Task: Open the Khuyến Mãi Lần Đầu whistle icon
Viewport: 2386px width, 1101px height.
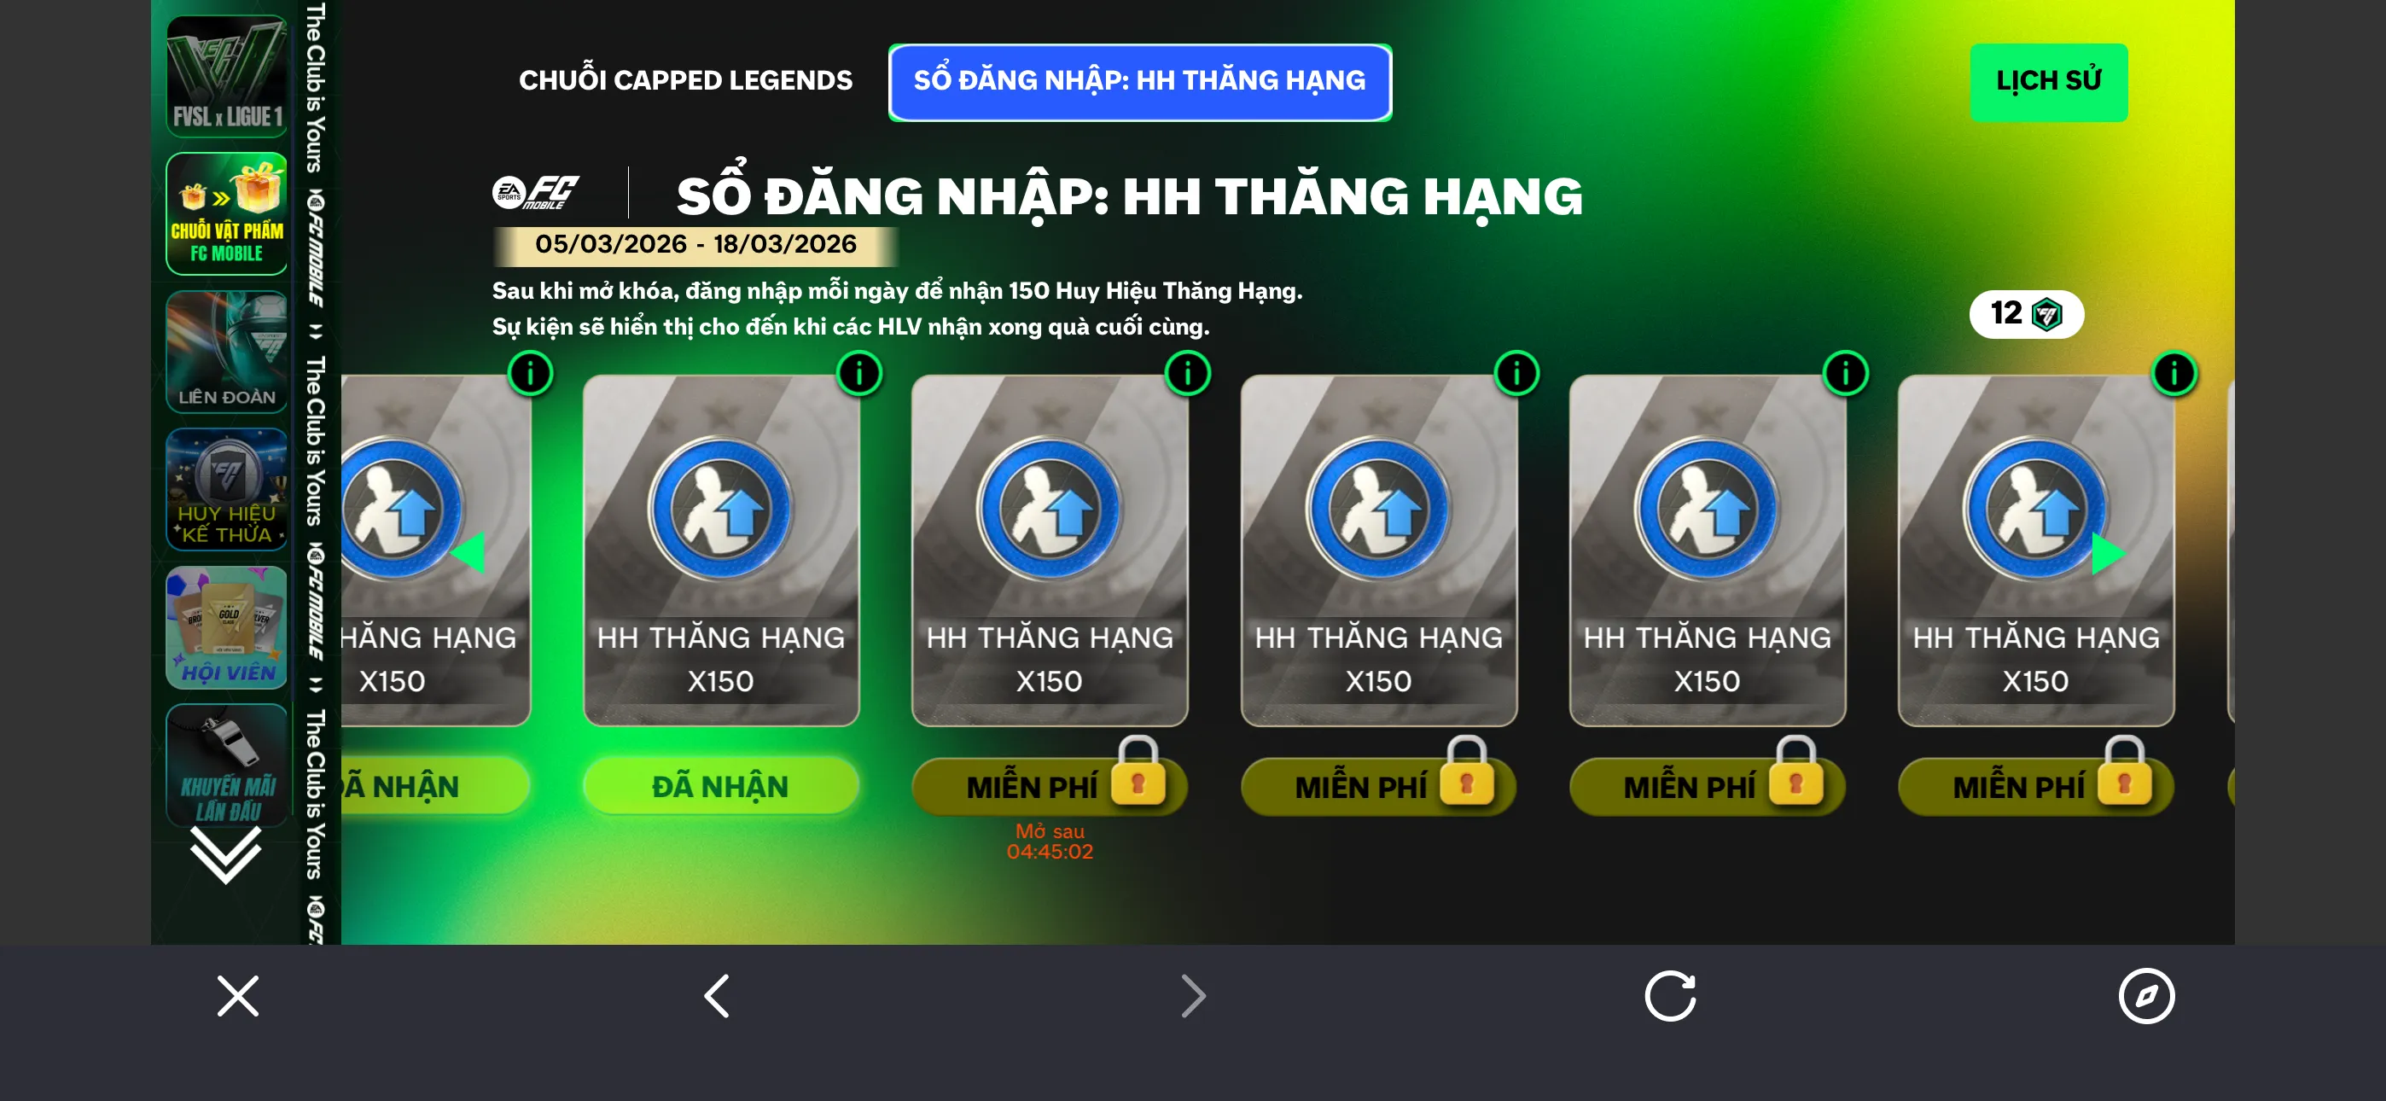Action: point(227,765)
